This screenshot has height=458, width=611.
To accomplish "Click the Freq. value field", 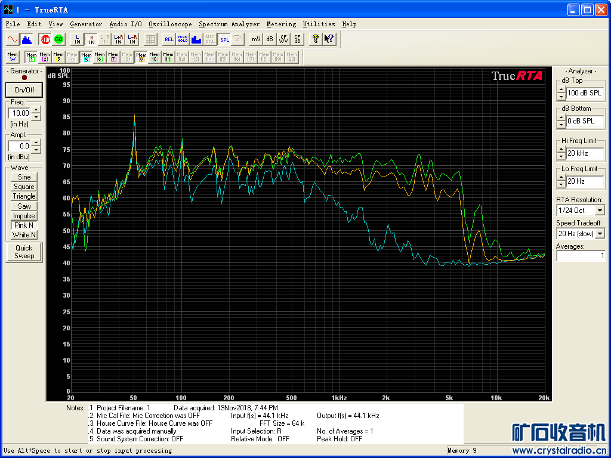I will coord(20,113).
